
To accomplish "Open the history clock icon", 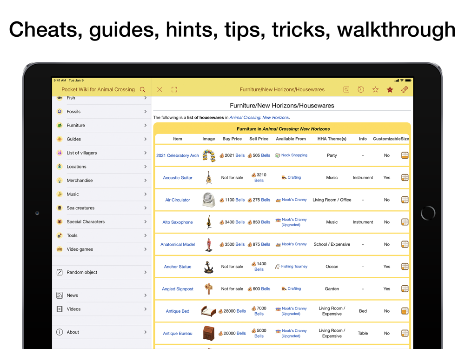I will 361,90.
